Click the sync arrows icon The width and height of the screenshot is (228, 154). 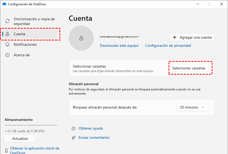[x=7, y=21]
